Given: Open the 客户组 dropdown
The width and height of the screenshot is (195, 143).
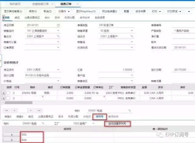Looking at the screenshot, I should 132,75.
